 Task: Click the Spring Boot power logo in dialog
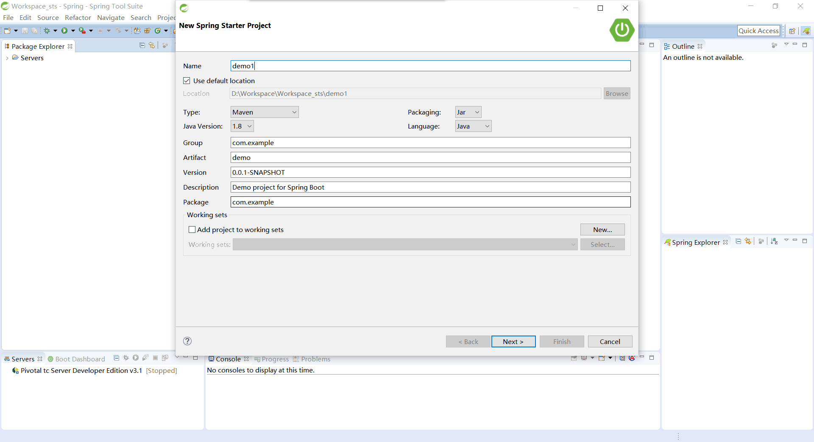click(622, 30)
